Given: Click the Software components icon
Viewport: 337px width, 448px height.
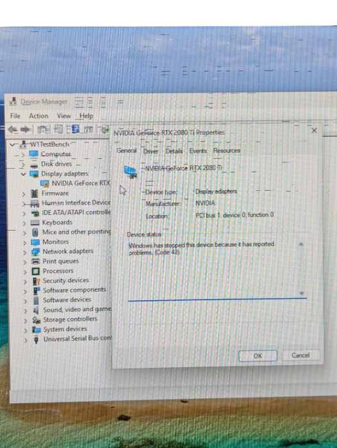Looking at the screenshot, I should click(x=37, y=291).
